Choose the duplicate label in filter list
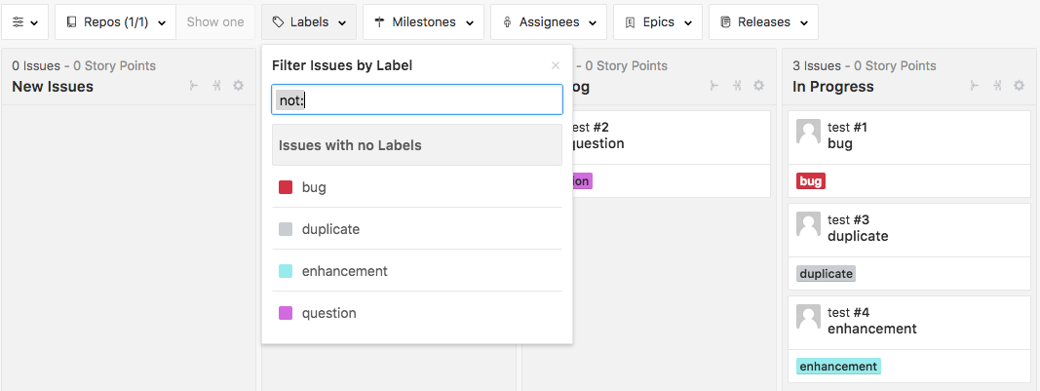1040x391 pixels. (x=330, y=229)
